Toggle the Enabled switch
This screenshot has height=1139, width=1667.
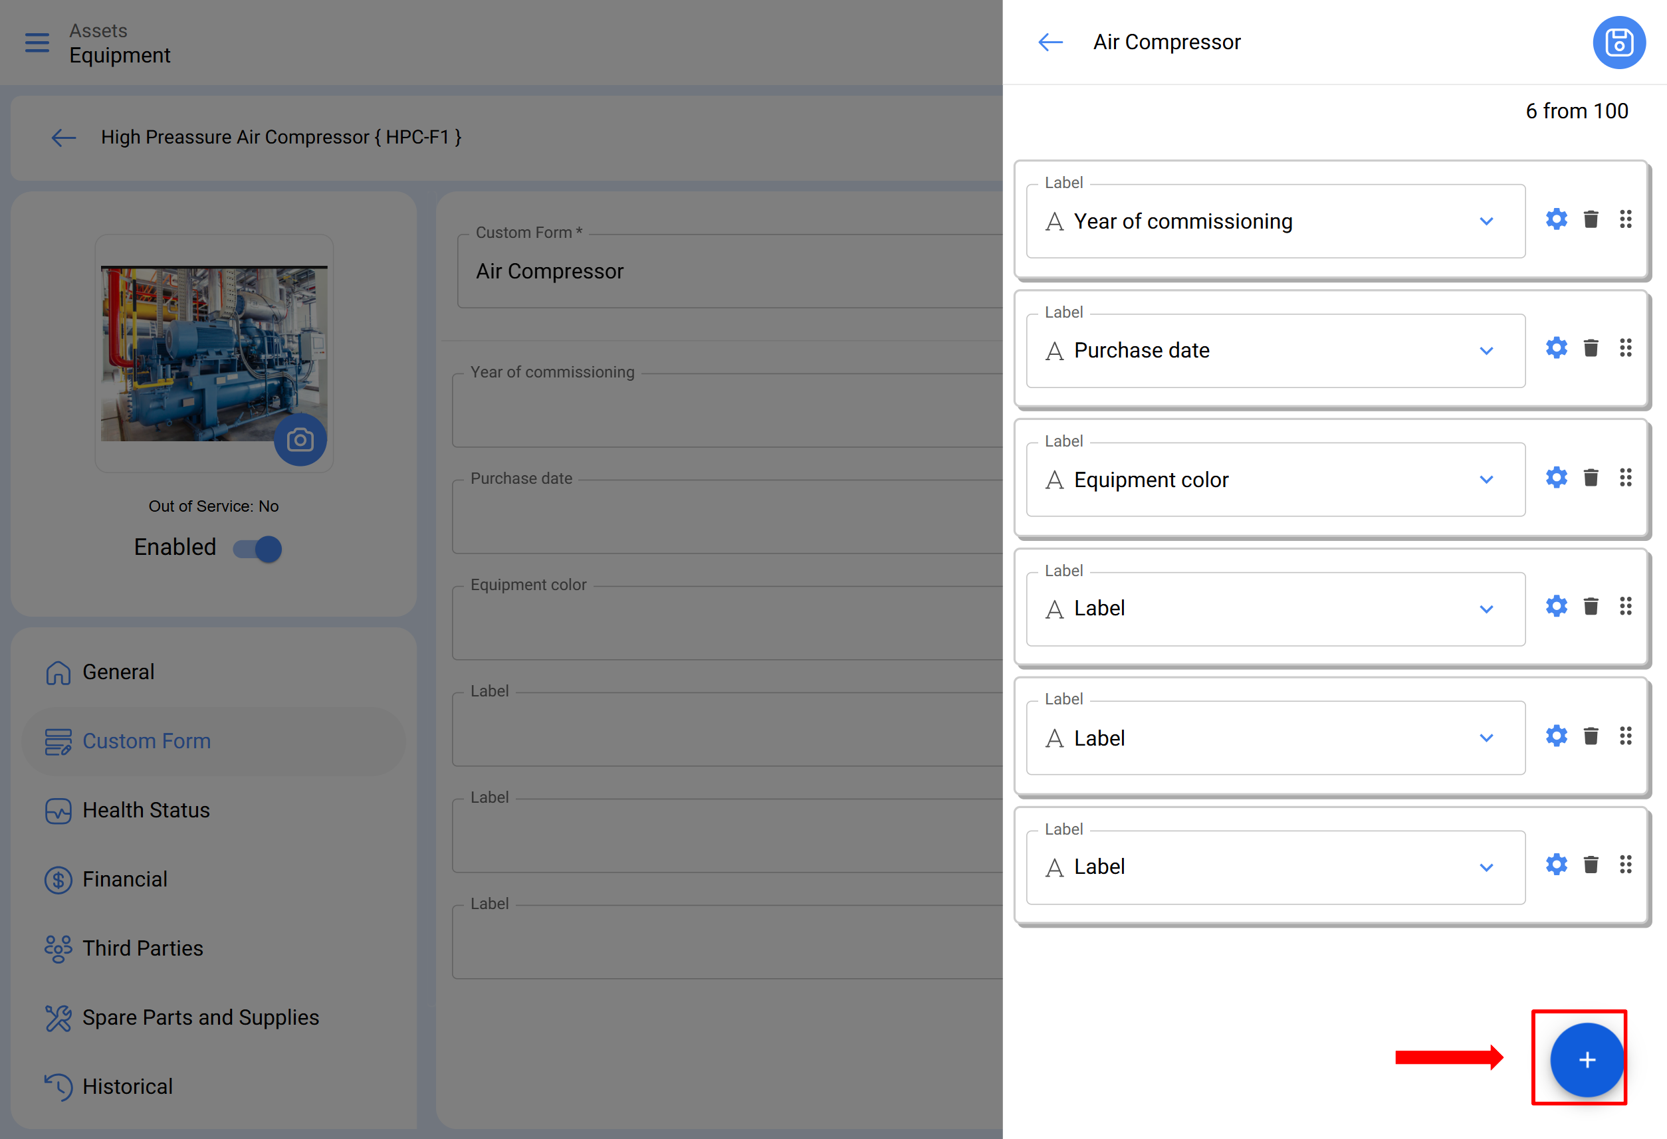259,549
